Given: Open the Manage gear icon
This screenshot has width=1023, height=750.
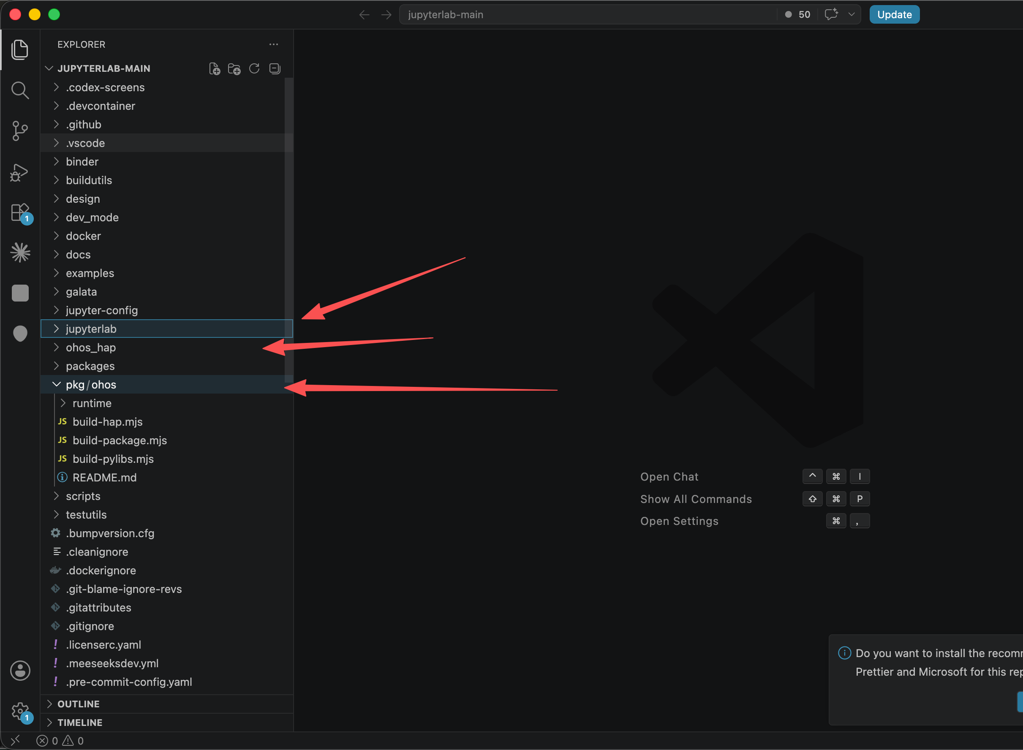Looking at the screenshot, I should 21,712.
